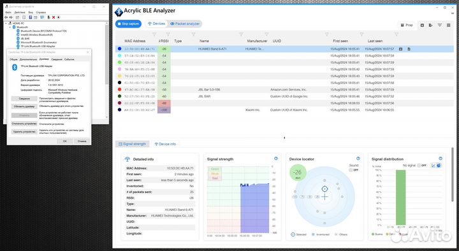The height and width of the screenshot is (251, 459).
Task: Select line chart icon in Signal distribution
Action: point(433,166)
